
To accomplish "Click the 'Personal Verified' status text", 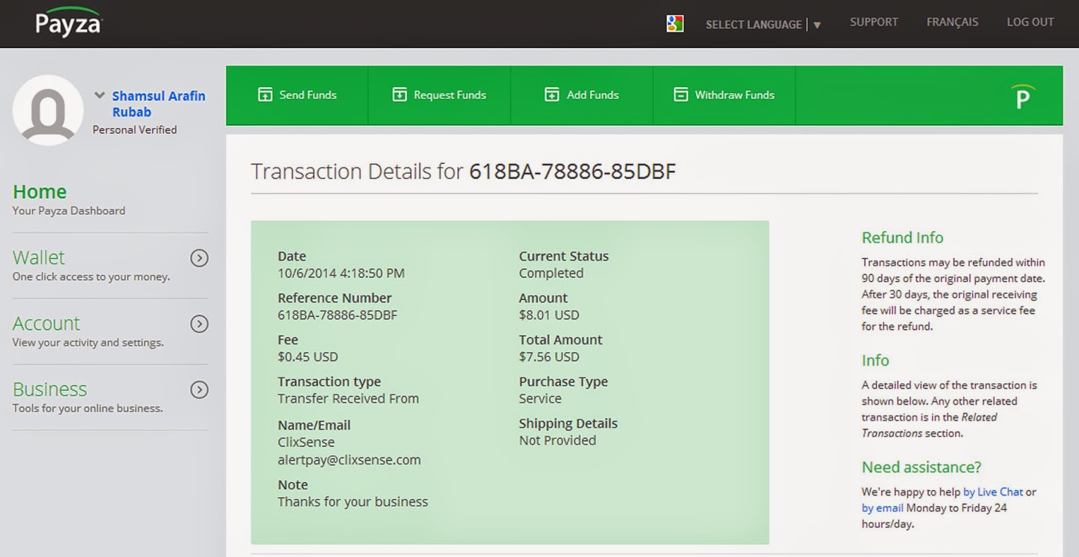I will 135,129.
